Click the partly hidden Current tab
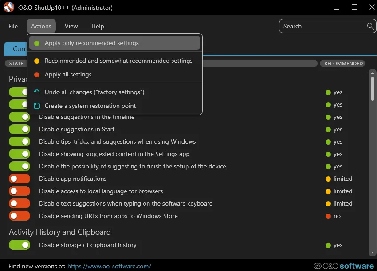This screenshot has height=271, width=377. point(16,49)
